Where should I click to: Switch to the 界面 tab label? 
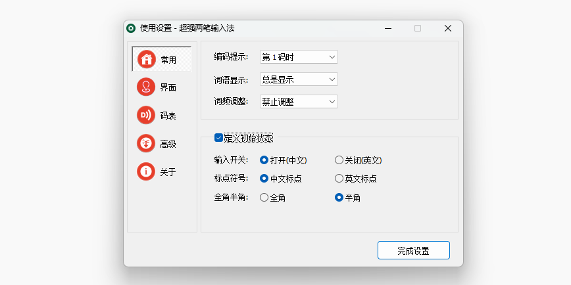coord(168,87)
